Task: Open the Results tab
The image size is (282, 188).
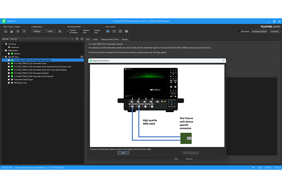Action: [124, 39]
